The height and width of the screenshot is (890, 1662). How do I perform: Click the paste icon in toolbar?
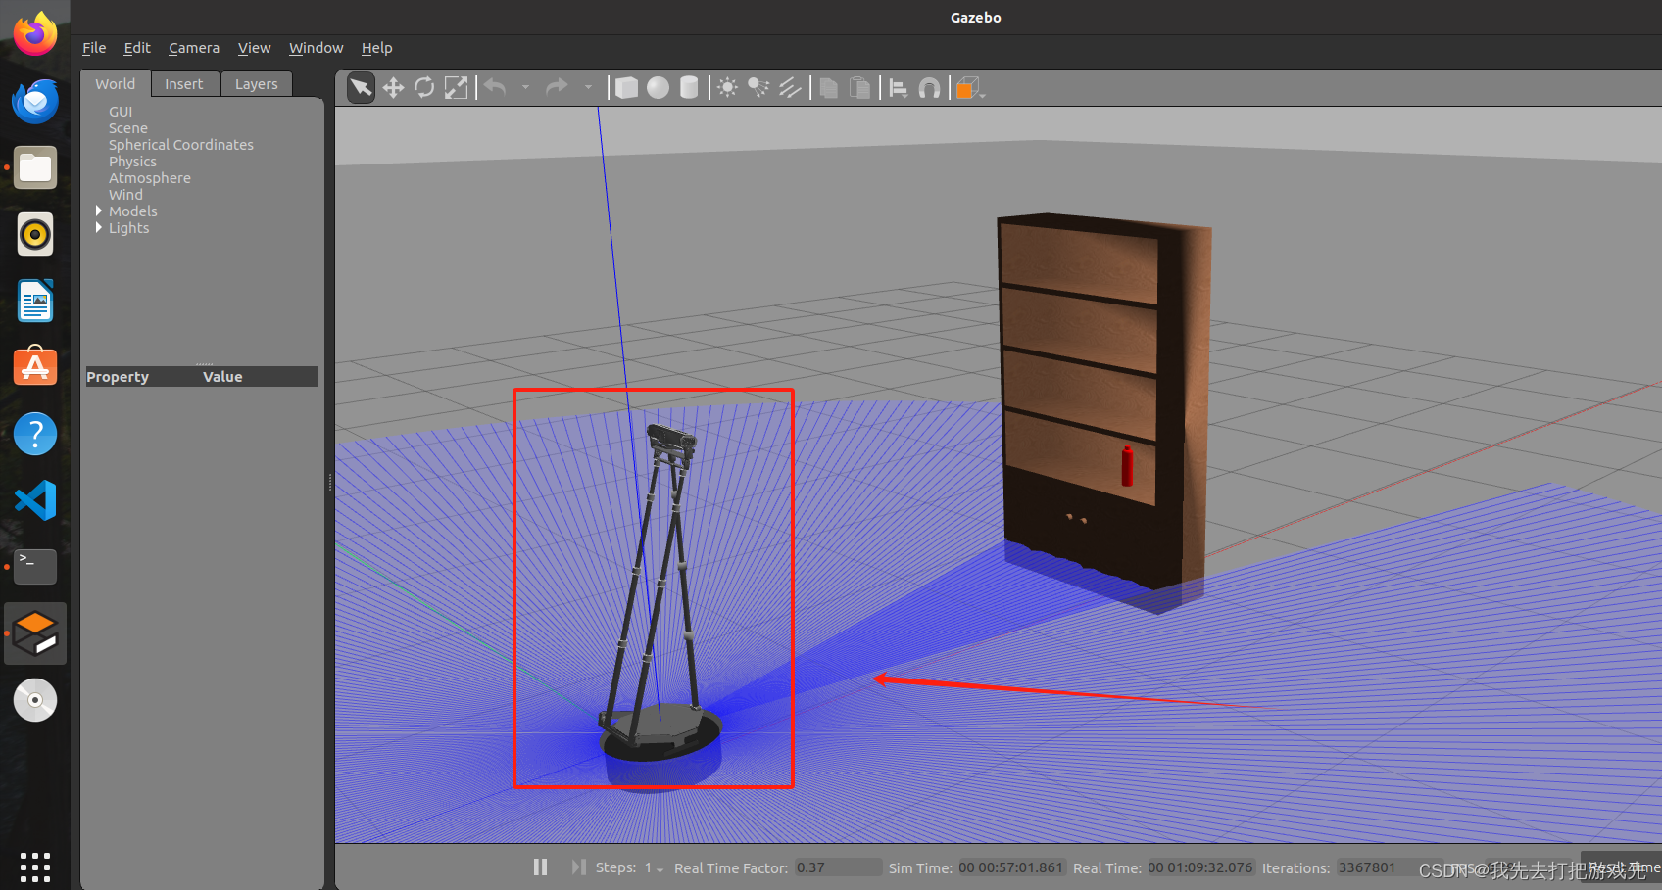pos(860,88)
